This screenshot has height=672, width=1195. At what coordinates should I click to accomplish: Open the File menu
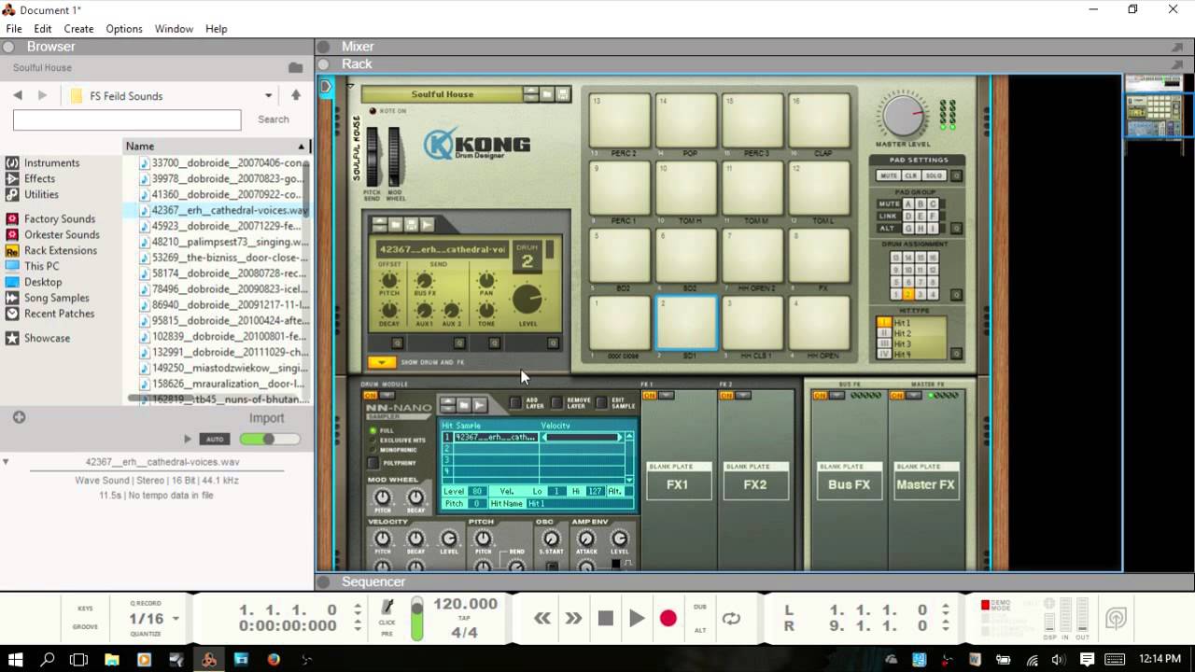[14, 29]
